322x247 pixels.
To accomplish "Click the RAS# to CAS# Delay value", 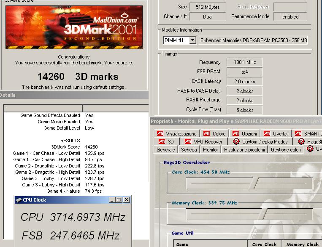I will (x=245, y=91).
